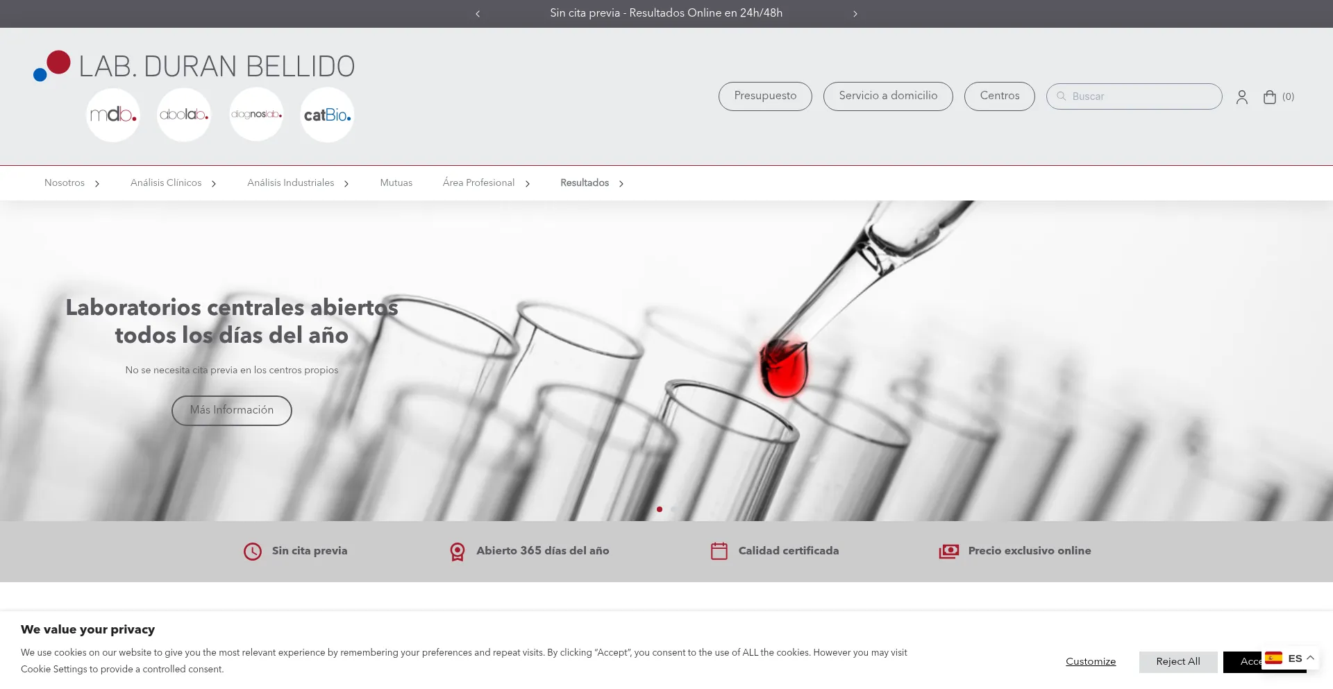The image size is (1333, 689).
Task: Click the abolab brand logo circle
Action: [x=184, y=115]
